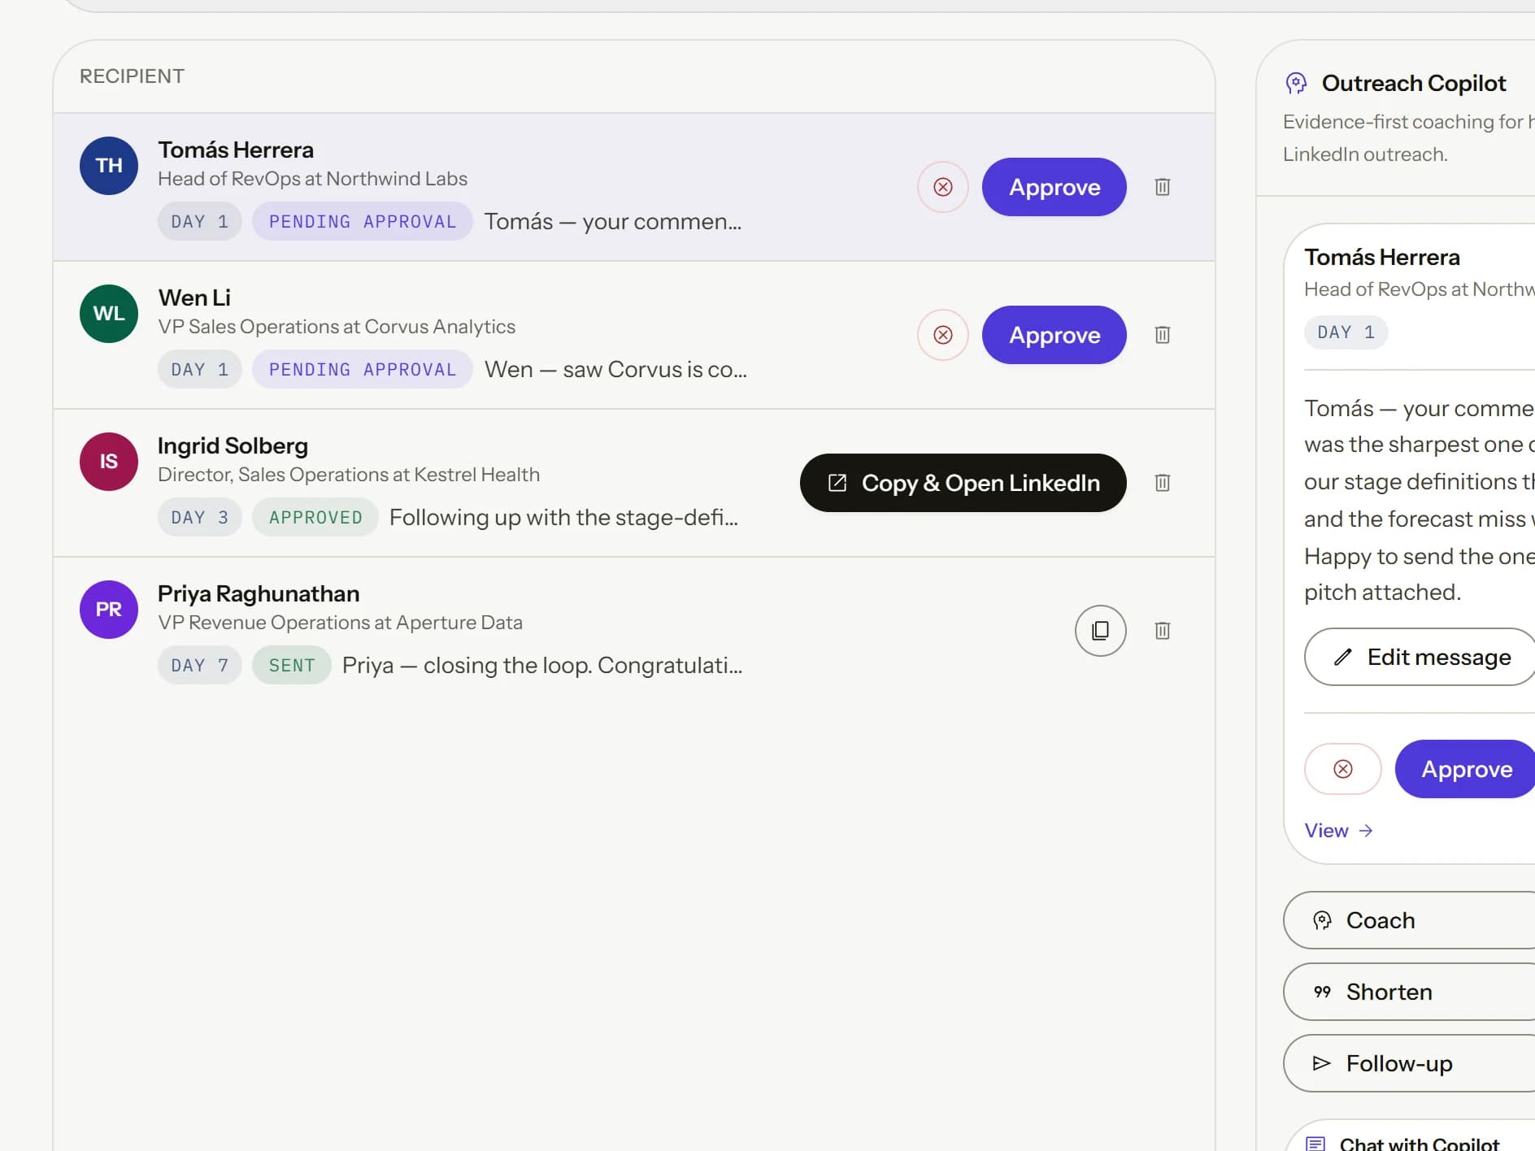Viewport: 1535px width, 1151px height.
Task: Click 'VP Sales Operations at Corvus Analytics' subtitle
Action: click(337, 327)
